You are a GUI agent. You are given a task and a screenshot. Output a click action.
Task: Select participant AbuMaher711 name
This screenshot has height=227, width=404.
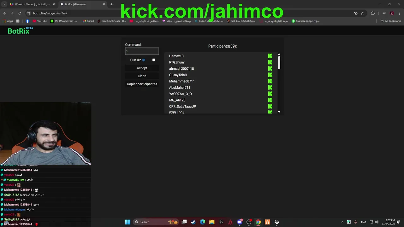tap(180, 88)
